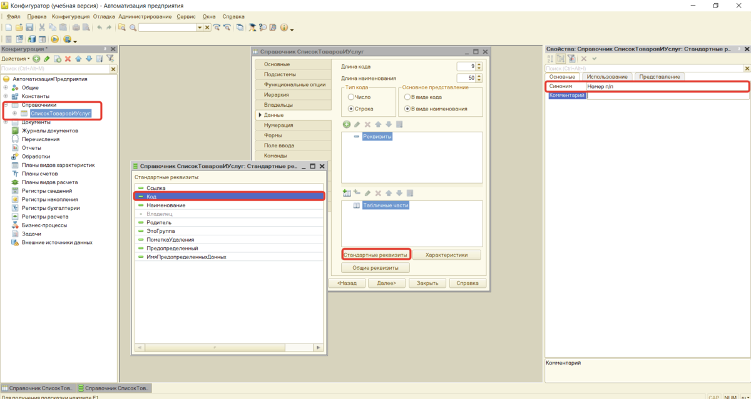Open the Отладка menu
The image size is (751, 399).
click(x=104, y=16)
